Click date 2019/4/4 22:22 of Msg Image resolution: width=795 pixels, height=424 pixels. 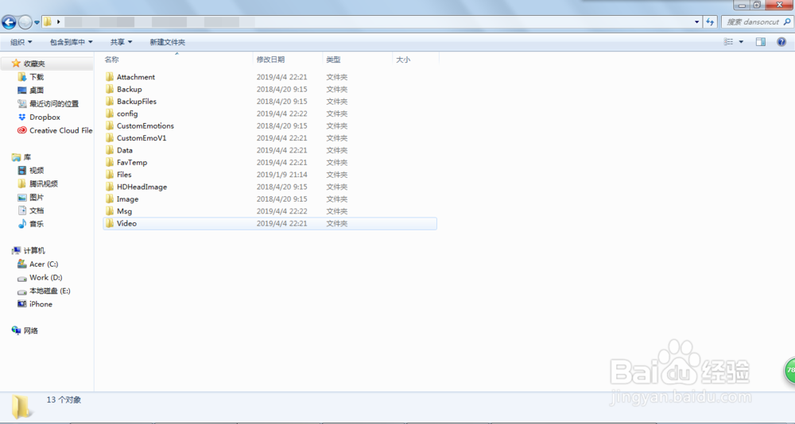(281, 211)
